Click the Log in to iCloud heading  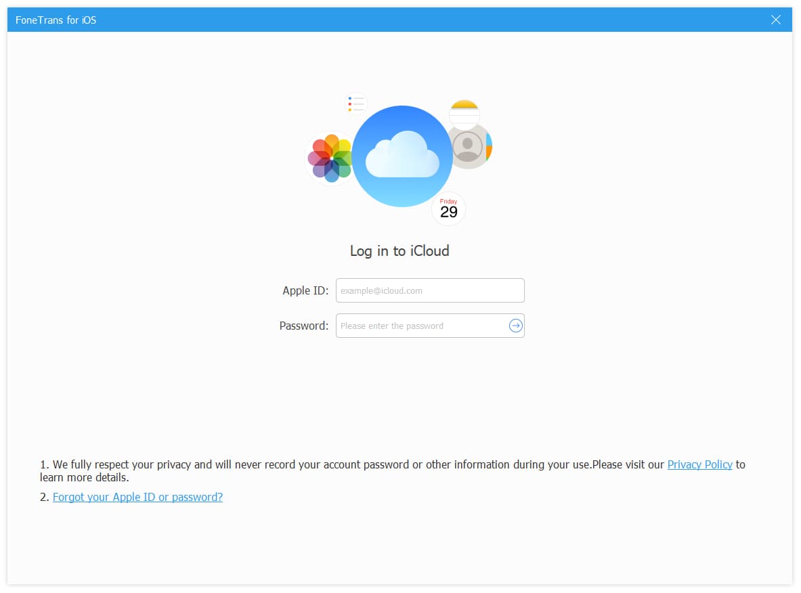pyautogui.click(x=399, y=250)
